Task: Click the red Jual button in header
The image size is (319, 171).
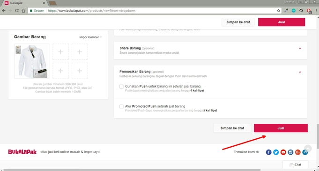Action: pos(282,22)
